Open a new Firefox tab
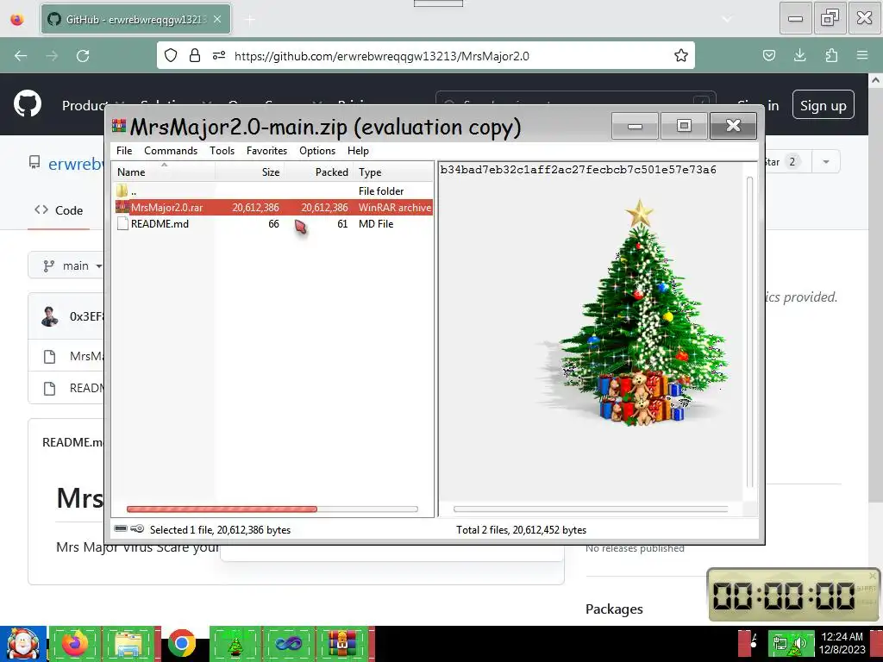The width and height of the screenshot is (883, 662). pyautogui.click(x=251, y=20)
